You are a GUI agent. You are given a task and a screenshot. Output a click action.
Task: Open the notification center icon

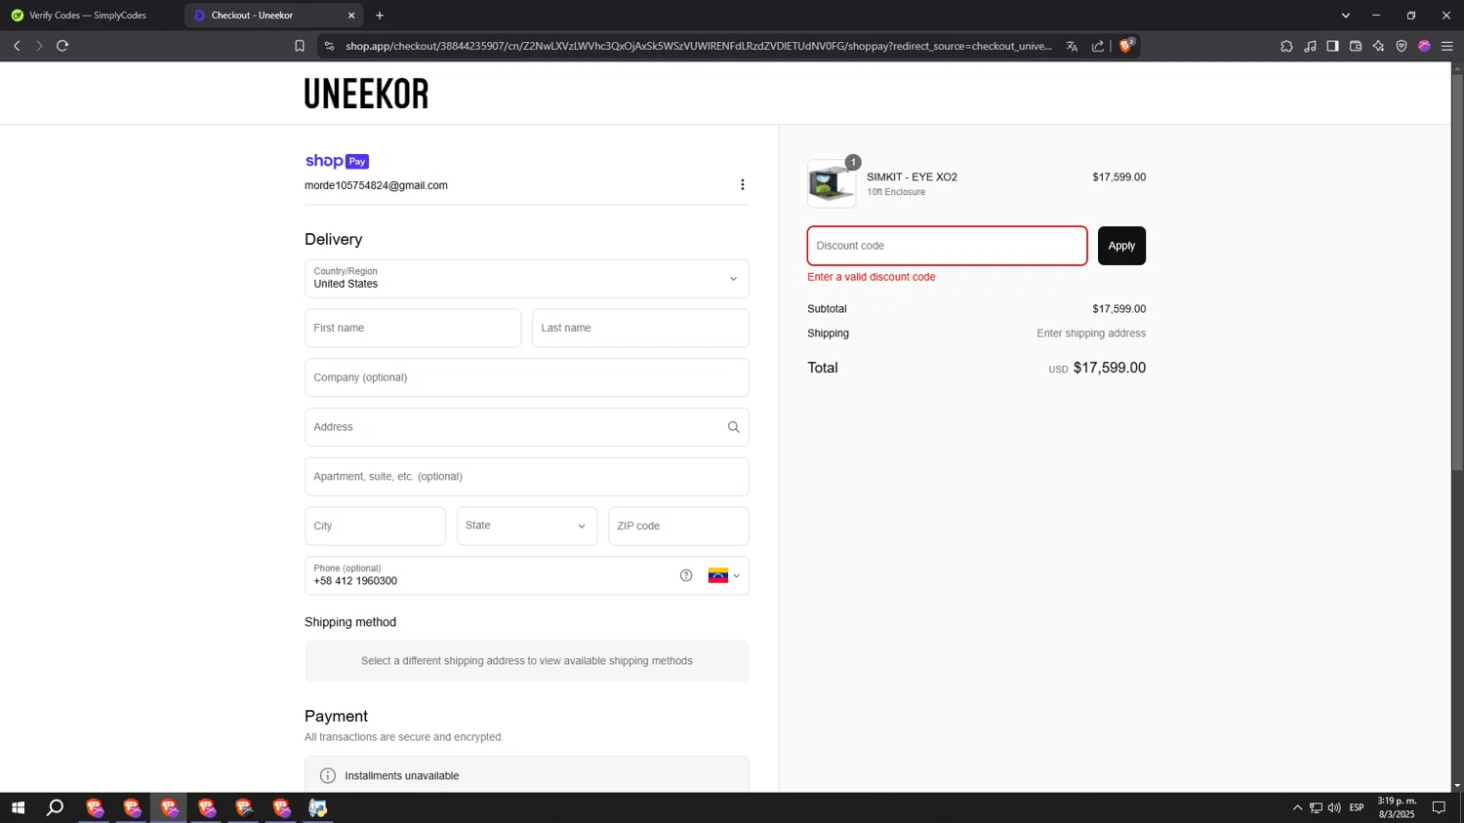click(x=1439, y=807)
